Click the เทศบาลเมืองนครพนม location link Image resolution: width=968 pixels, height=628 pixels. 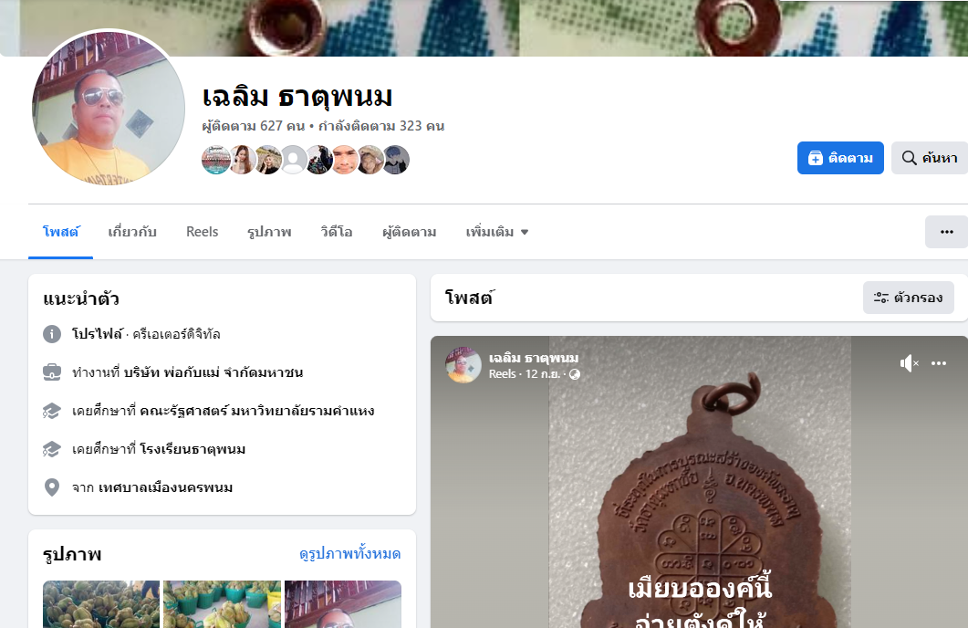tap(165, 487)
